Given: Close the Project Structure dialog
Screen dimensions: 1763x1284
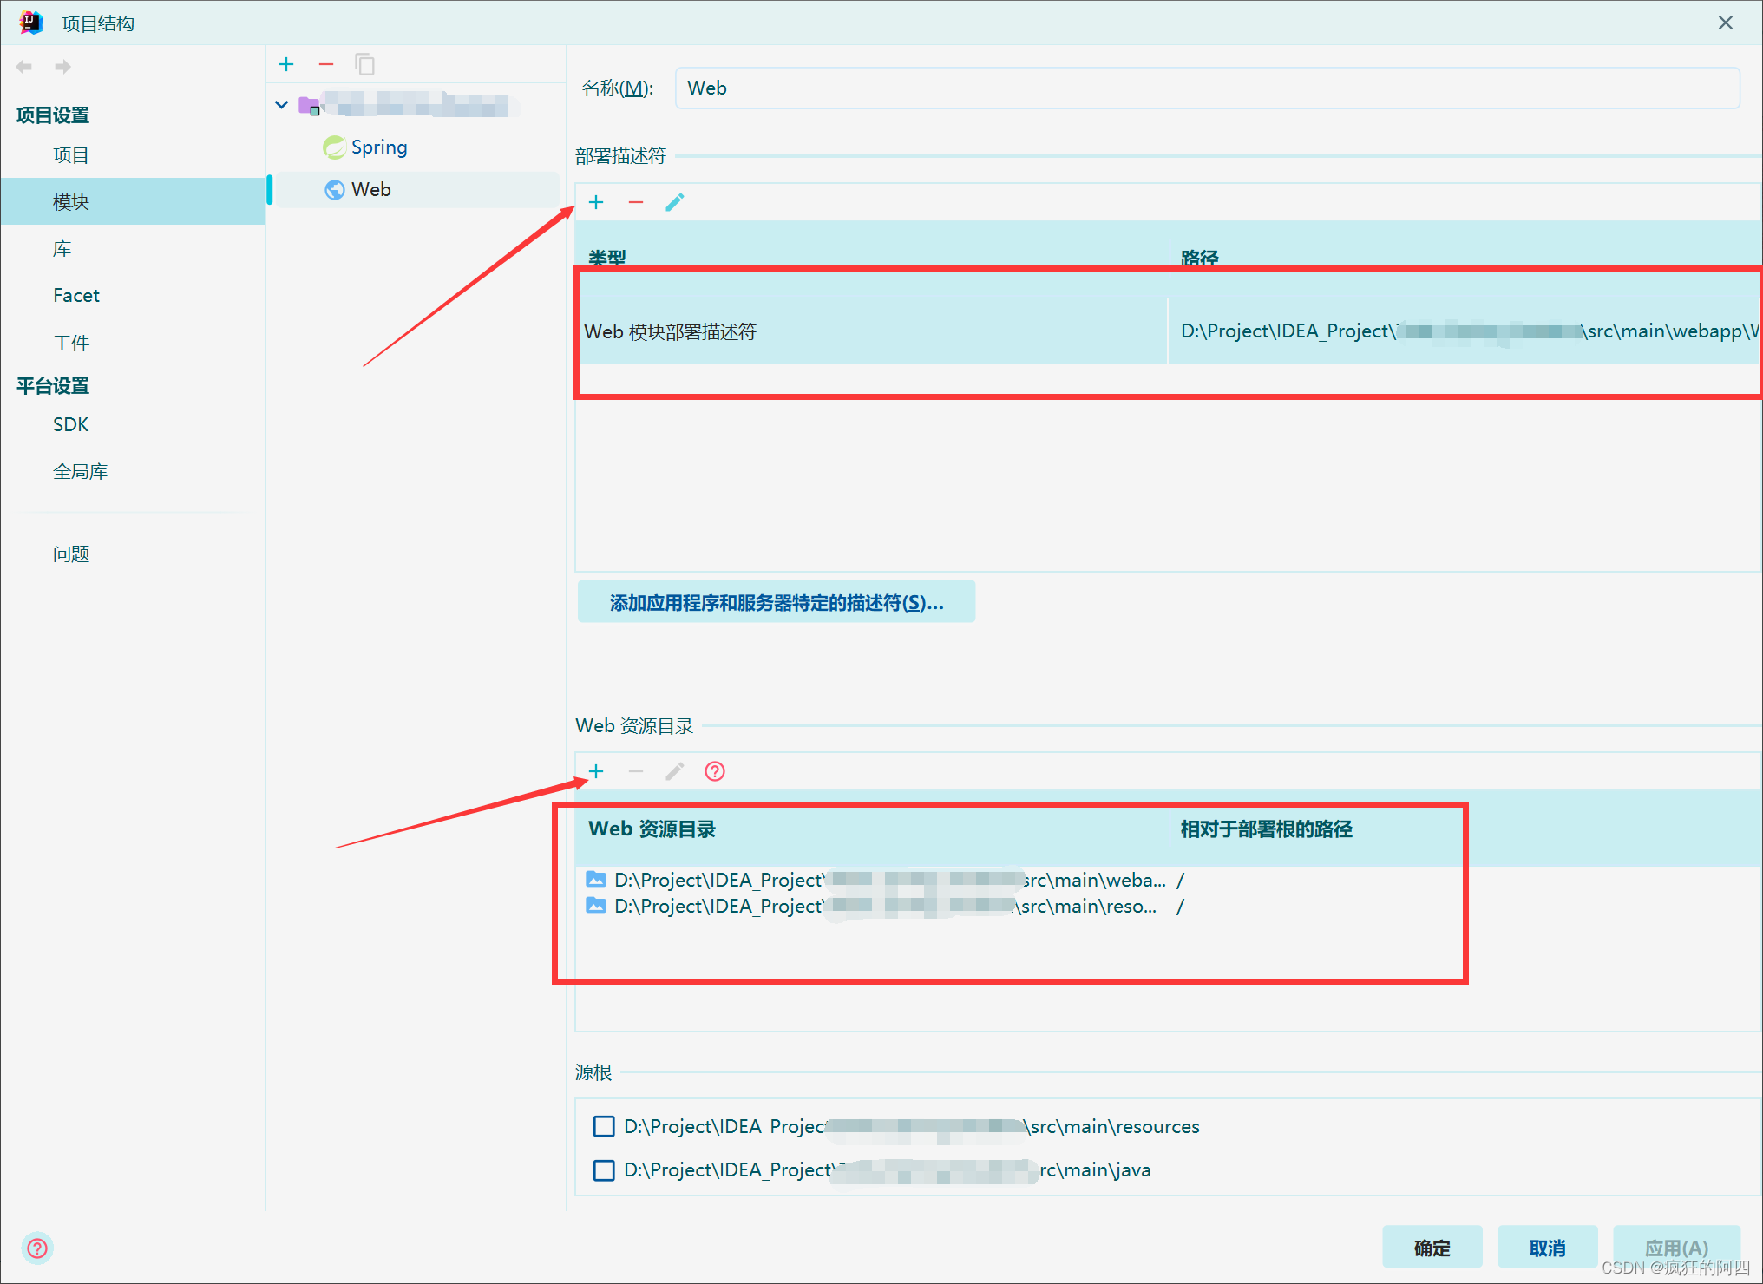Looking at the screenshot, I should click(x=1726, y=23).
